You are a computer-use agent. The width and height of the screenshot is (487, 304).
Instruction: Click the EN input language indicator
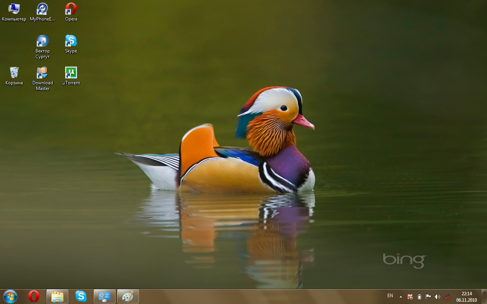tap(390, 296)
